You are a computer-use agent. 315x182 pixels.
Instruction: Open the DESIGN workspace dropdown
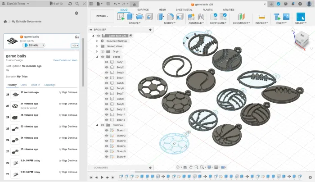[102, 16]
